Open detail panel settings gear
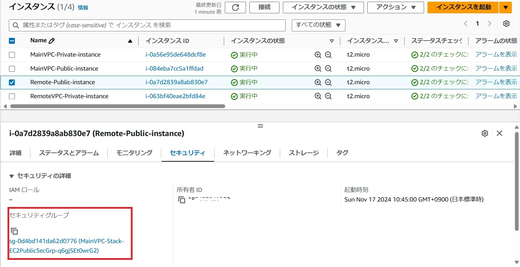Screen dimensions: 520x267 click(484, 133)
